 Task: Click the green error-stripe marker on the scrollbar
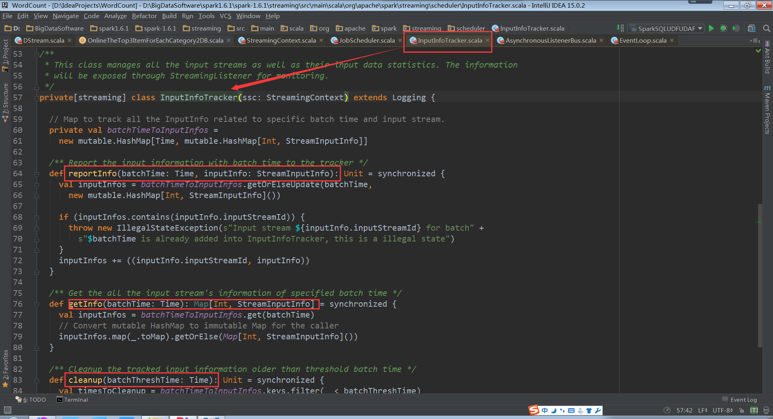pos(759,222)
